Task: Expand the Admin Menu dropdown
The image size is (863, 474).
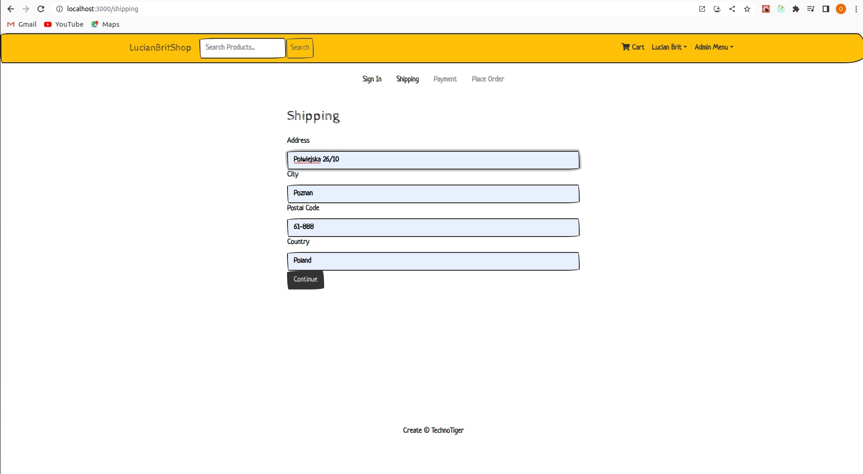Action: pos(713,47)
